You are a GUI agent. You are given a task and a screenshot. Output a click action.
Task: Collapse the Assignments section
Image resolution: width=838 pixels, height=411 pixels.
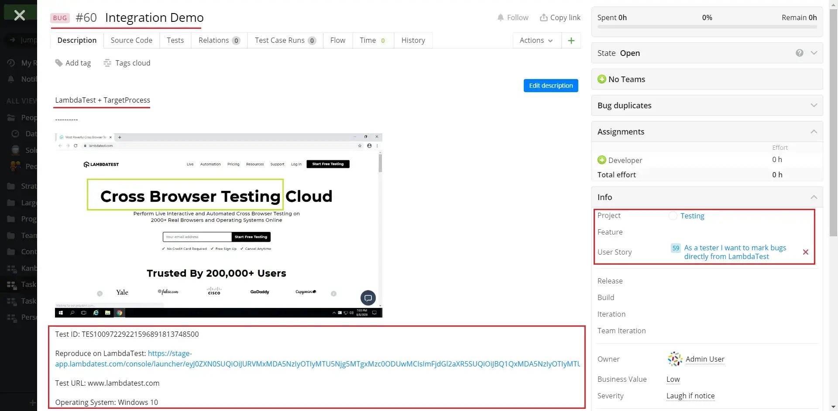click(814, 131)
